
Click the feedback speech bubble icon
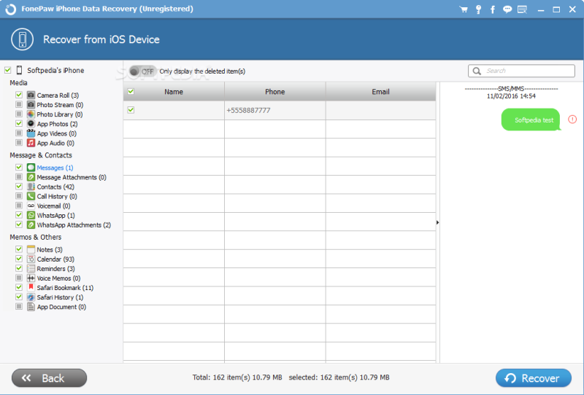[x=507, y=9]
